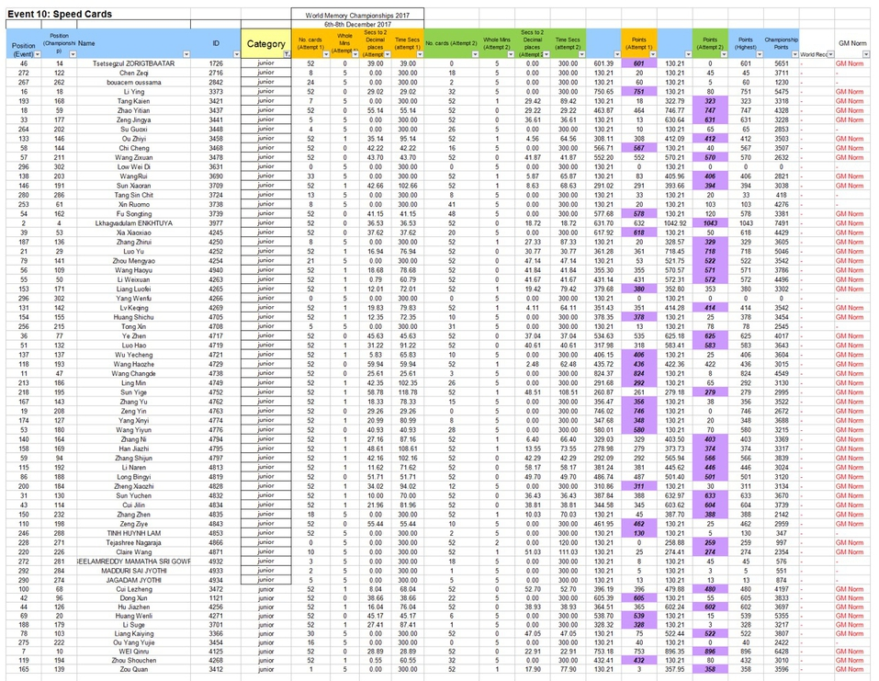Open the World Record column filter dropdown
The height and width of the screenshot is (681, 879).
point(831,54)
